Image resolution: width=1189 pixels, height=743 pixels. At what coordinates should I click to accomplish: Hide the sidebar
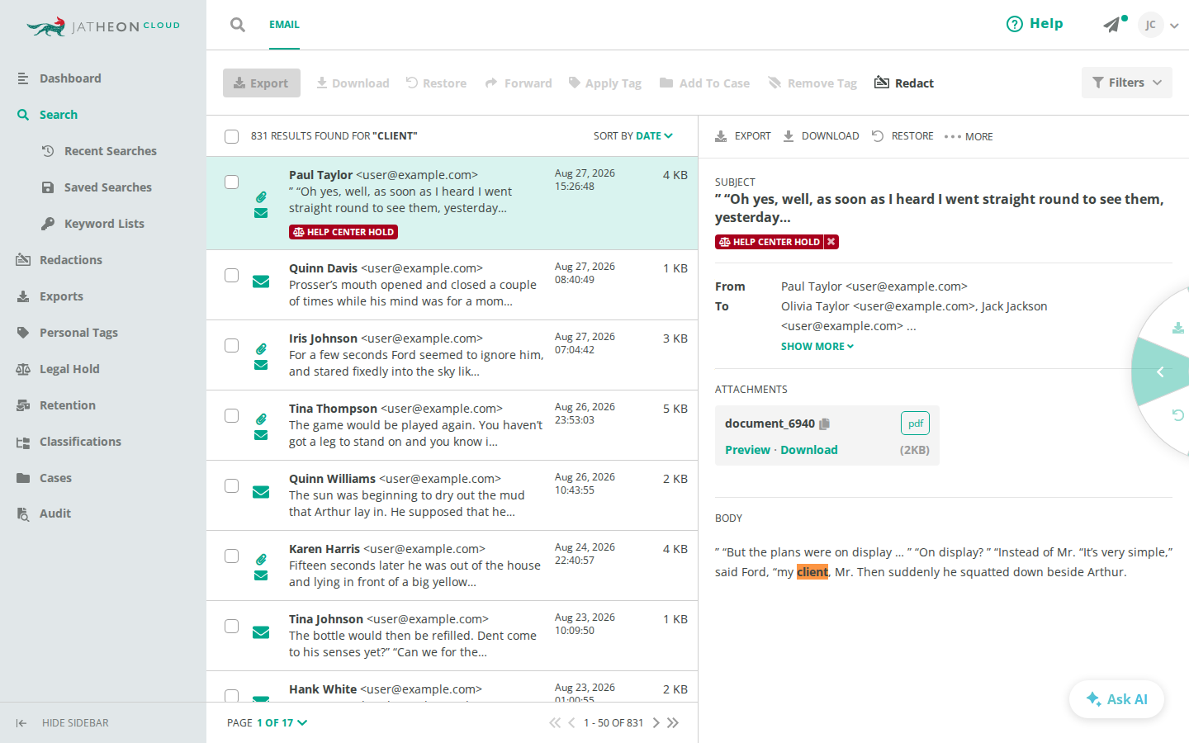click(x=63, y=723)
